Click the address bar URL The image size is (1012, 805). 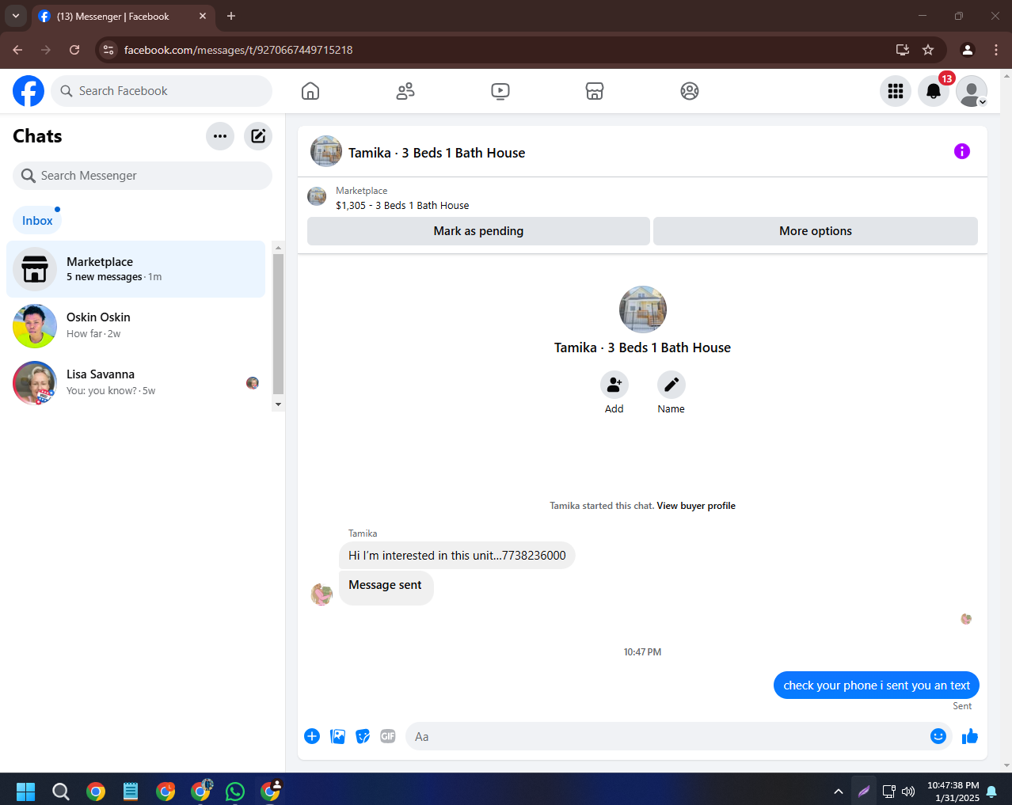[238, 50]
